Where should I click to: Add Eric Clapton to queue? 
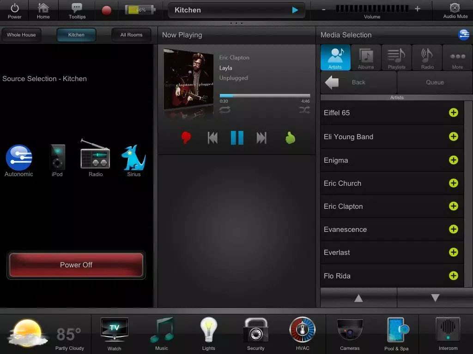[x=454, y=206]
